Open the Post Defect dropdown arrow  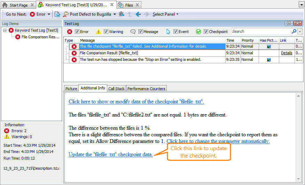115,14
